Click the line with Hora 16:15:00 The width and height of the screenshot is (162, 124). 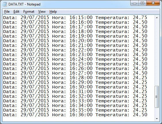tap(75, 18)
